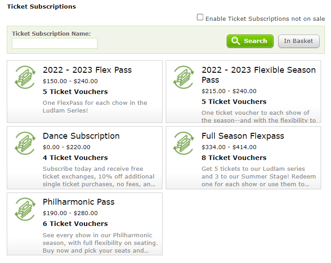331x263 pixels.
Task: Click the Full Season Flexpass 8 Ticket Vouchers text
Action: [234, 158]
